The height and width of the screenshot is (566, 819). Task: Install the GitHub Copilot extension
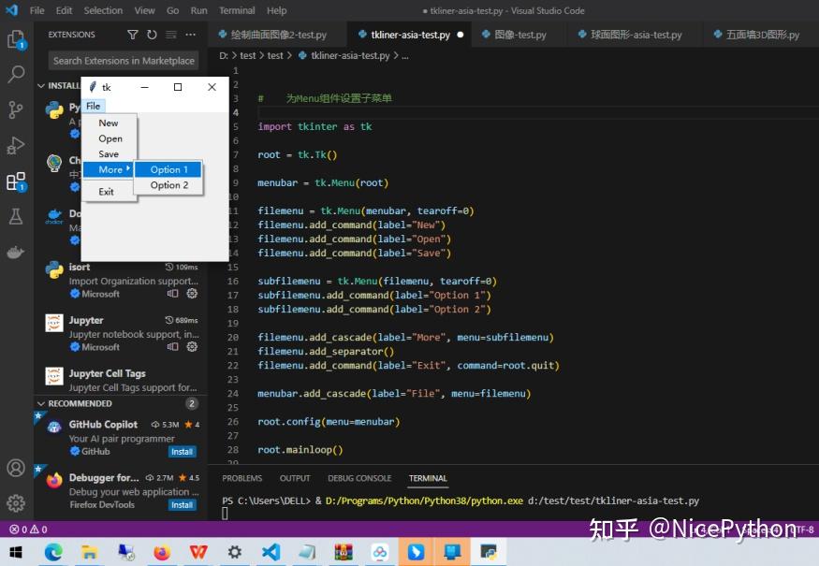point(182,451)
